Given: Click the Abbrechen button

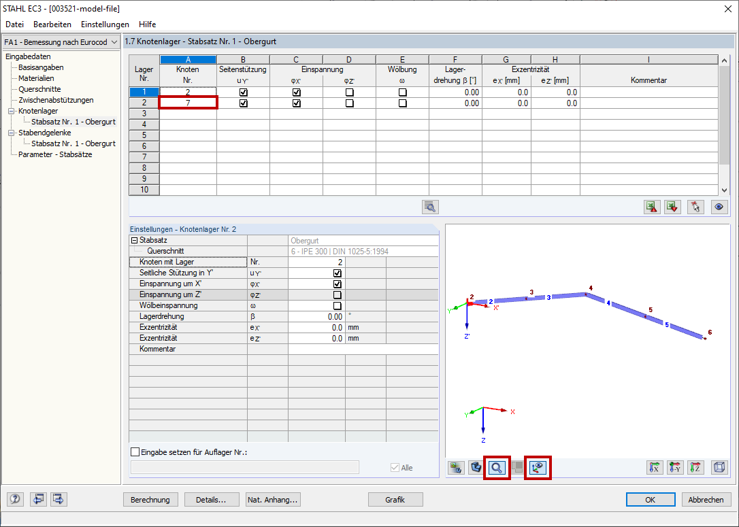Looking at the screenshot, I should [x=706, y=500].
